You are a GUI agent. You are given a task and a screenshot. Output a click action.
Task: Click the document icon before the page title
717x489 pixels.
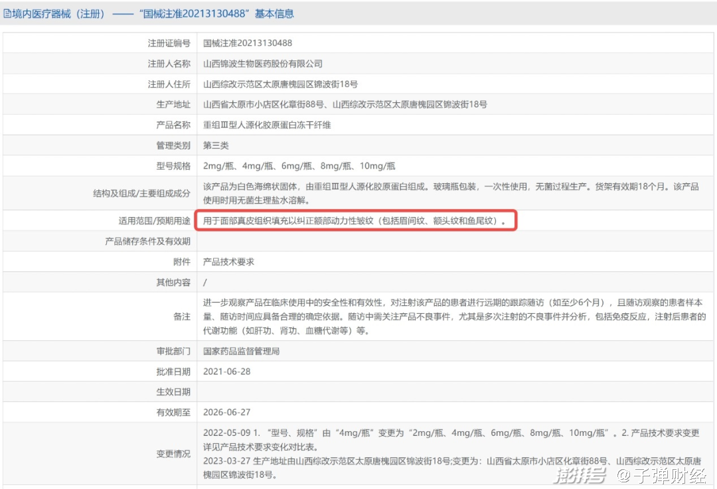(x=7, y=14)
